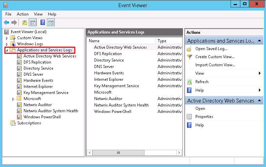Select Key Management Service row in center list
Viewport: 266px width, 167px height.
pyautogui.click(x=135, y=86)
